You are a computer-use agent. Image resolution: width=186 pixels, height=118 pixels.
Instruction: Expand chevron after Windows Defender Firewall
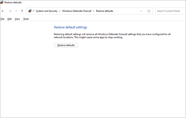94,11
